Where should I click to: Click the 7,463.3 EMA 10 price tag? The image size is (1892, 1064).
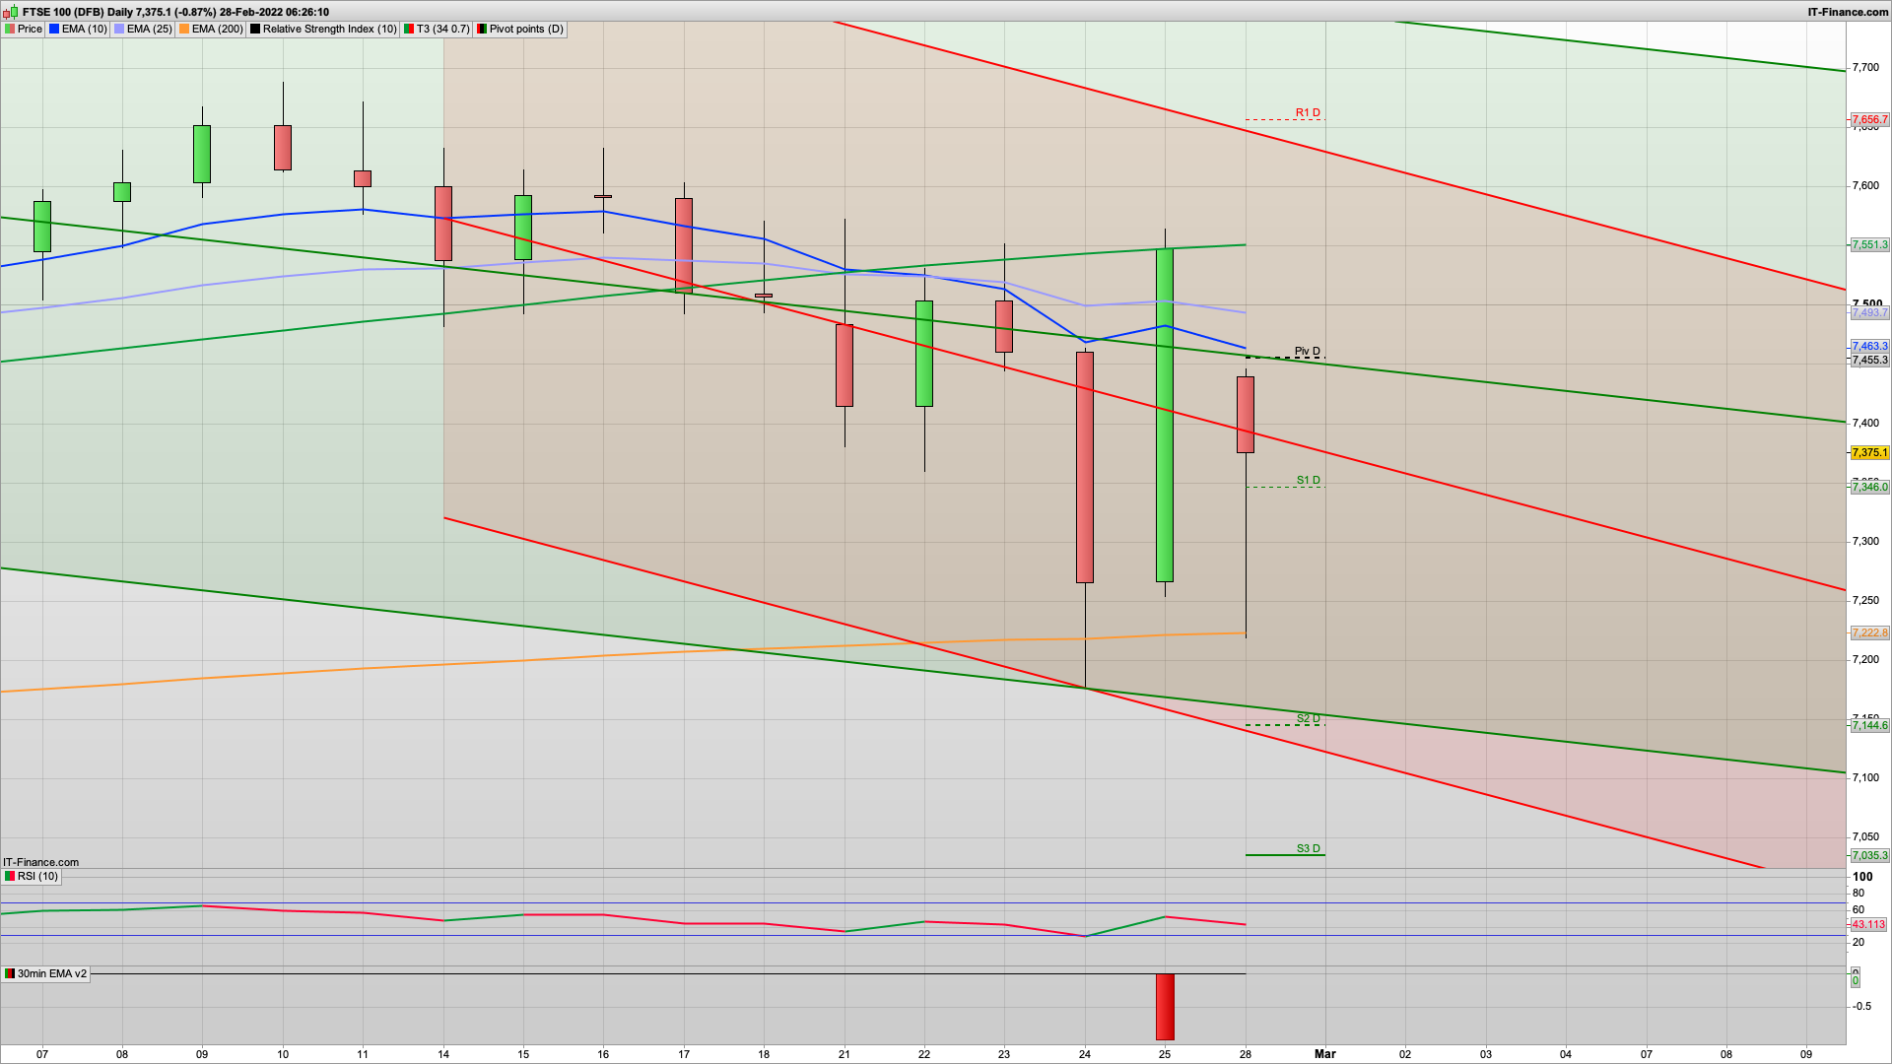tap(1869, 347)
